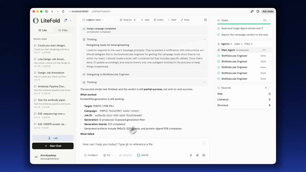Expand the second Thinking section
The height and width of the screenshot is (172, 306).
tap(204, 82)
